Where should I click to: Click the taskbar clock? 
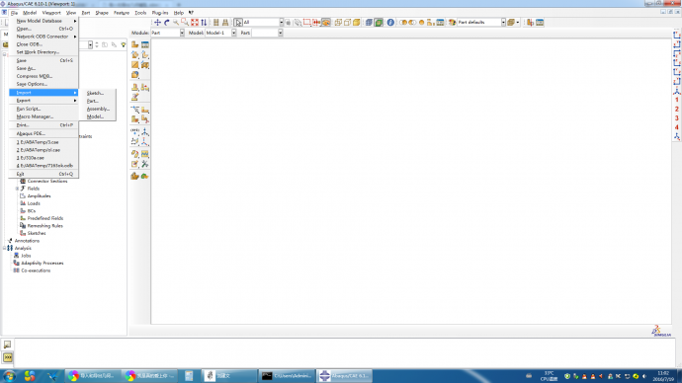(x=663, y=376)
